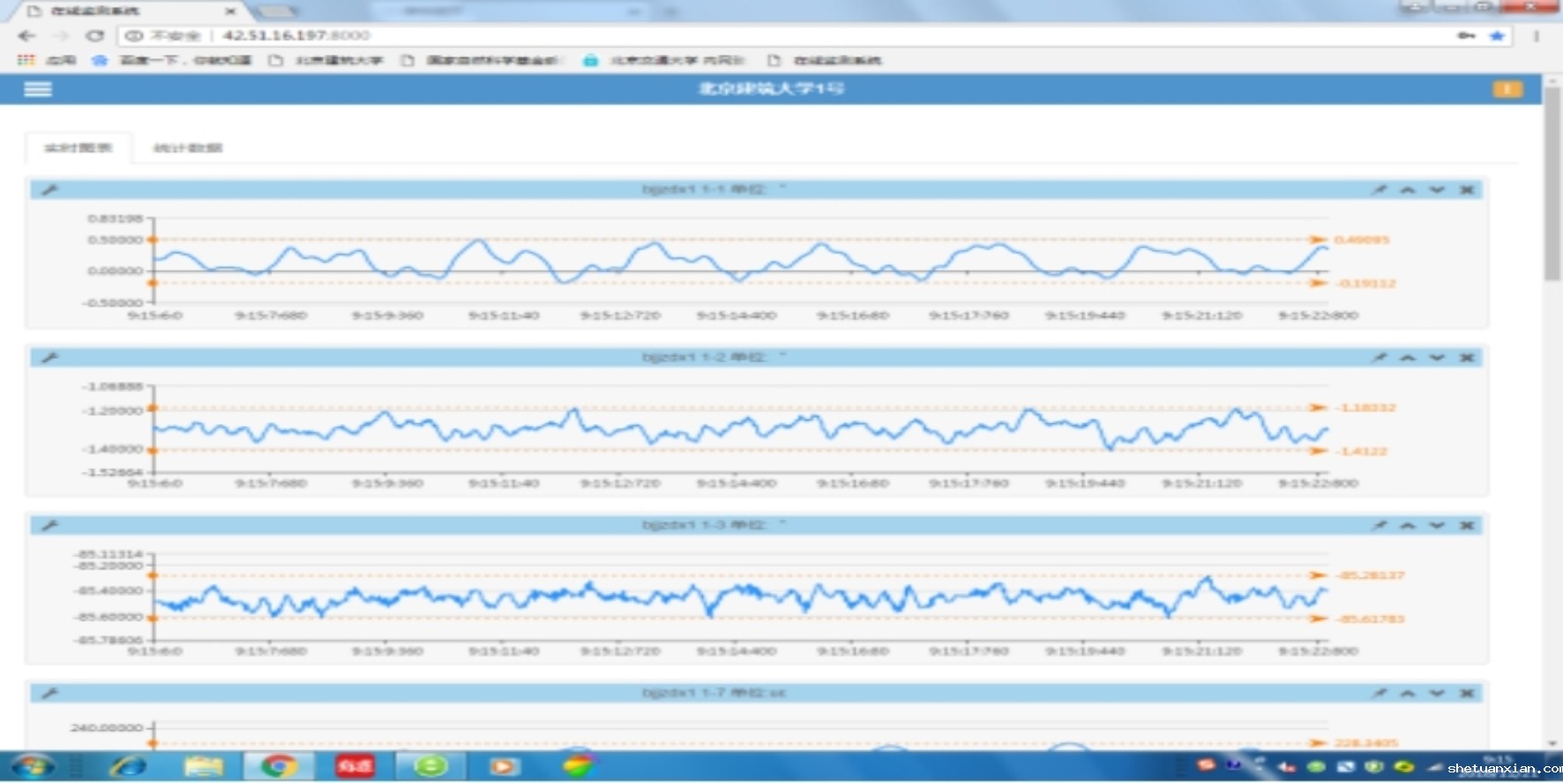Click wrench settings icon on chart 1-2

click(x=49, y=357)
